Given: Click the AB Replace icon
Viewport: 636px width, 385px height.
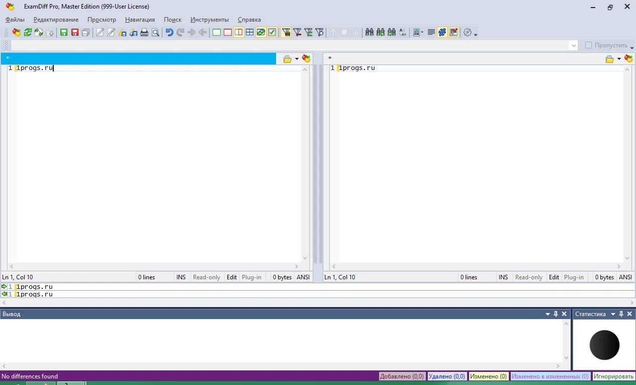Looking at the screenshot, I should point(403,33).
